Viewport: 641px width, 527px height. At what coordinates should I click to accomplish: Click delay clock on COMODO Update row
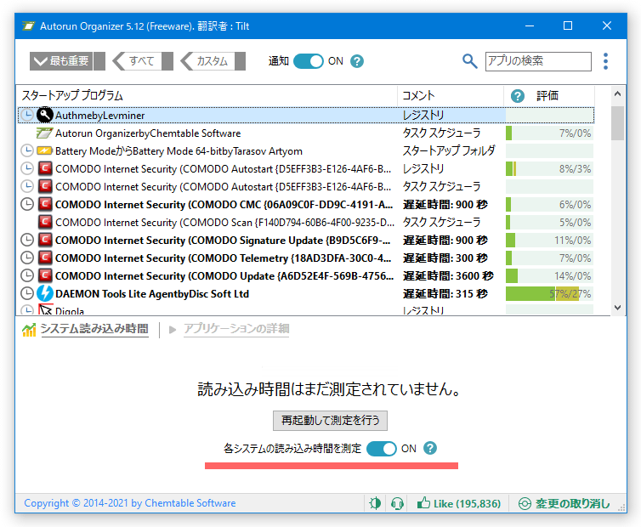[x=27, y=276]
